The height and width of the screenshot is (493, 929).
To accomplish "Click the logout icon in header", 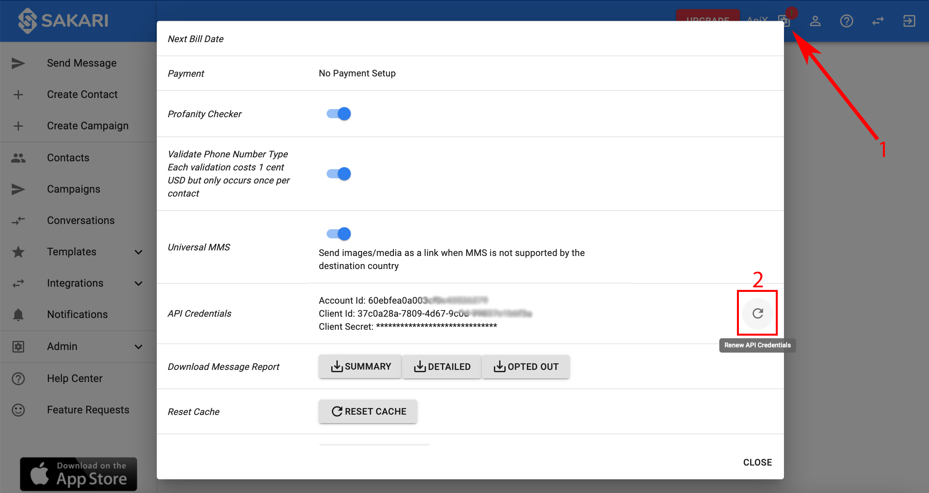I will tap(909, 21).
